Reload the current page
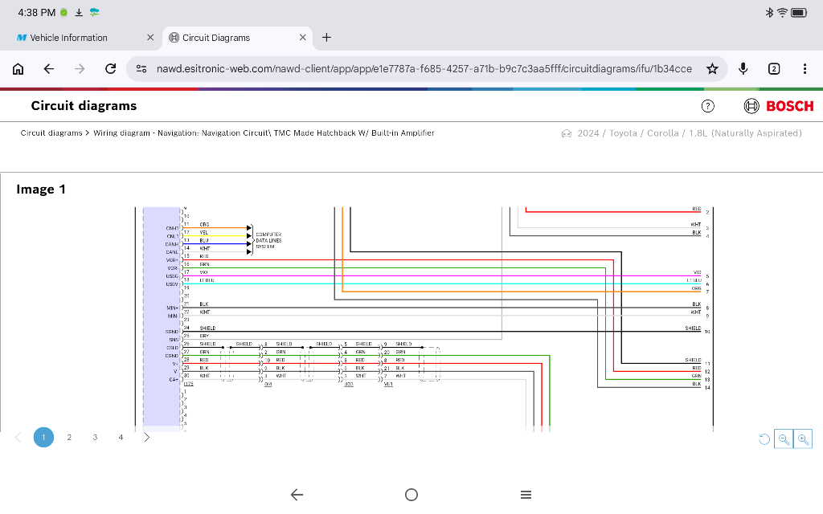The width and height of the screenshot is (823, 514). [x=110, y=69]
